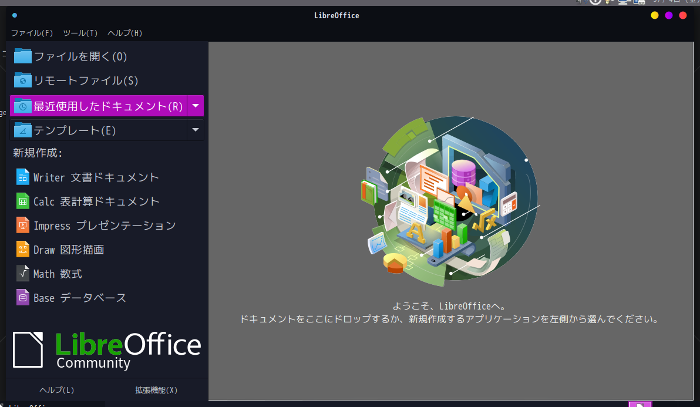Click the ファイルを開く folder icon
The height and width of the screenshot is (407, 700).
pyautogui.click(x=22, y=56)
